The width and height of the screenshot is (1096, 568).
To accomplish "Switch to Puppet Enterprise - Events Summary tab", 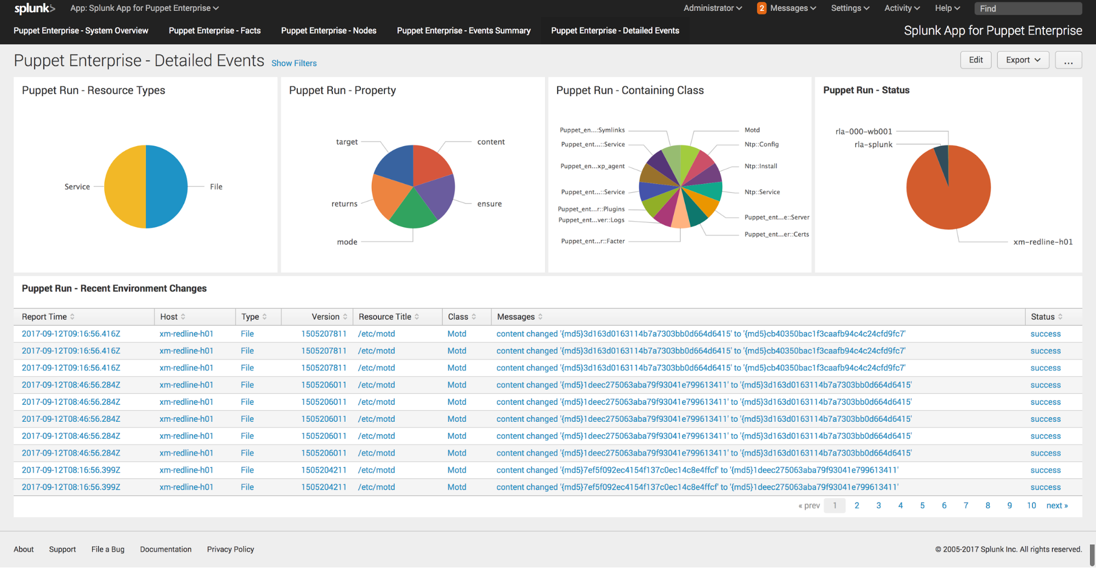I will point(463,31).
